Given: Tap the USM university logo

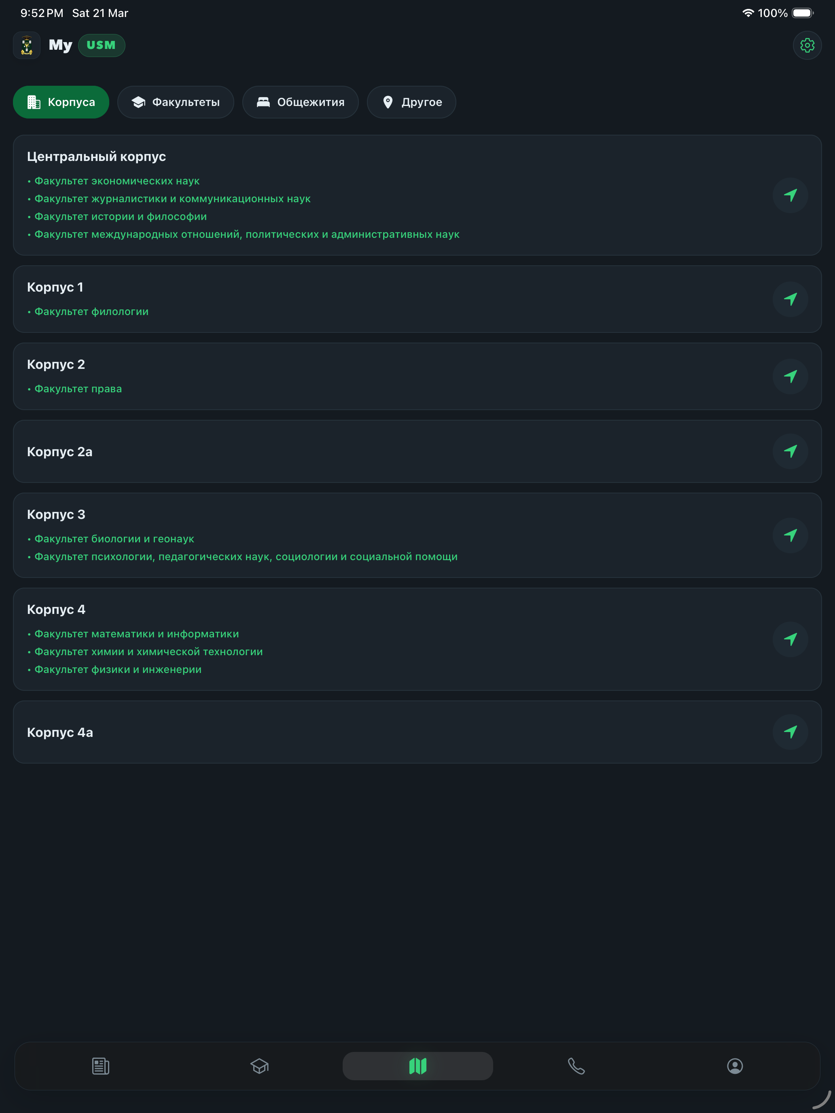Looking at the screenshot, I should (27, 45).
